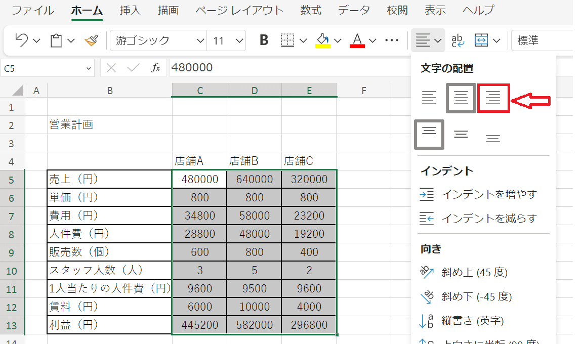The height and width of the screenshot is (344, 583).
Task: Switch to the 数式 ribbon tab
Action: [x=310, y=10]
